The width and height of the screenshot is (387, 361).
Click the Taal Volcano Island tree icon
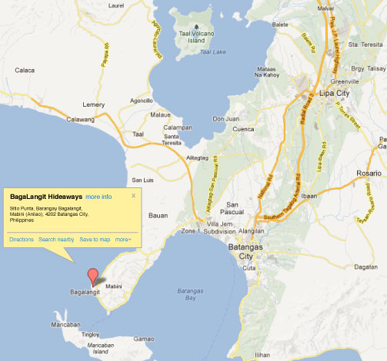[196, 27]
